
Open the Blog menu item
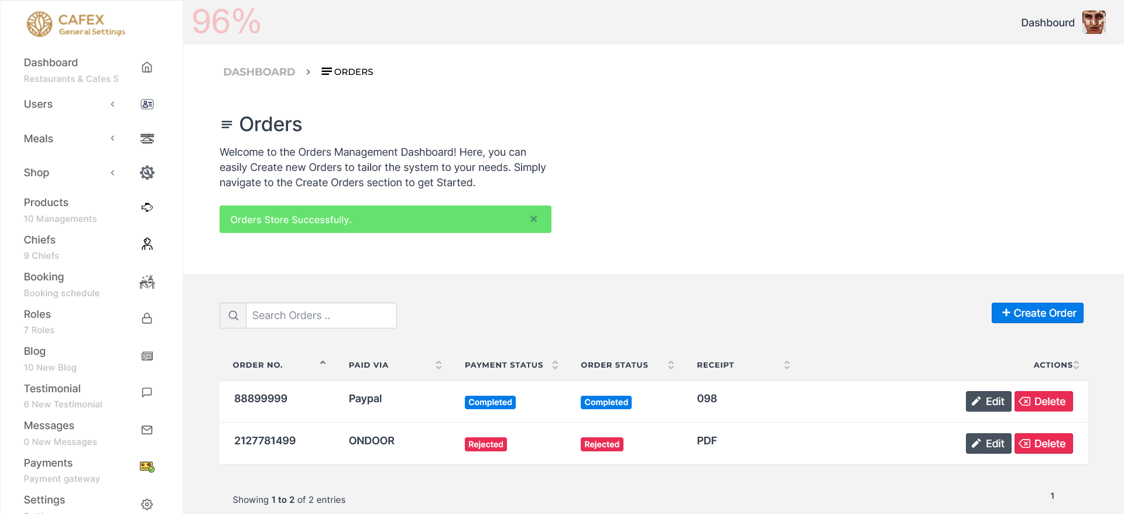(35, 351)
